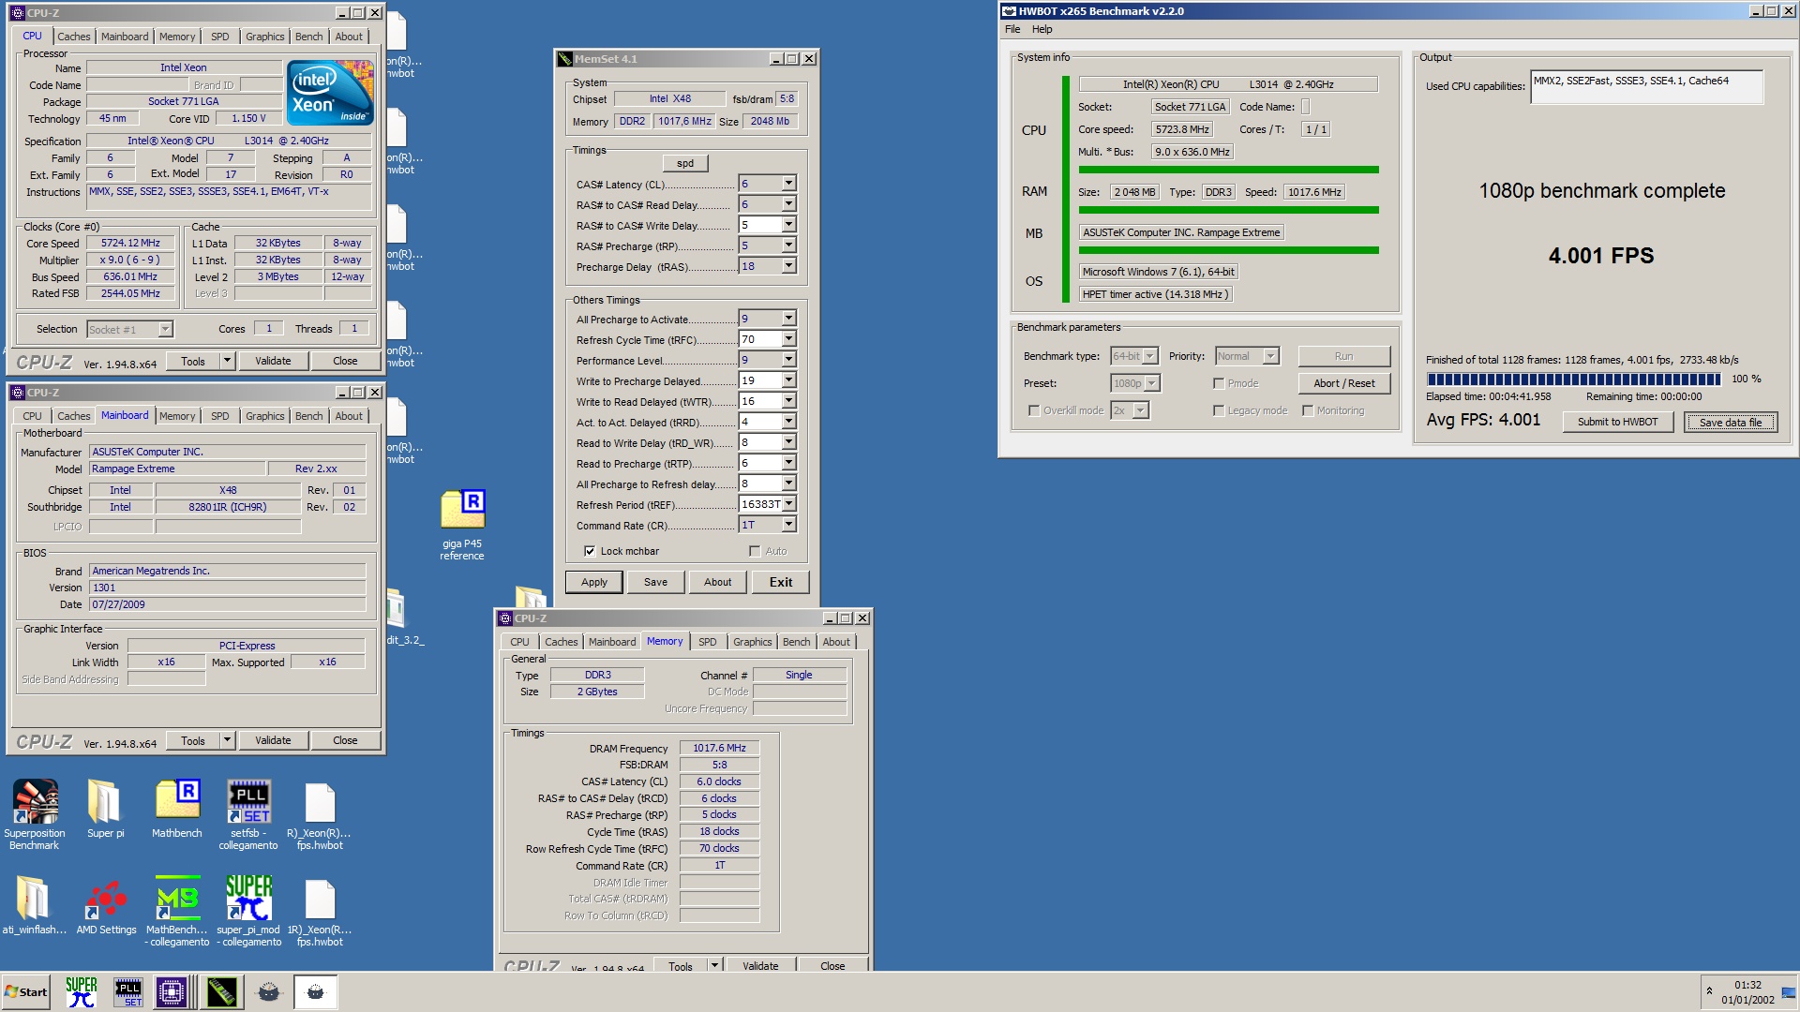Click benchmark progress bar at 100%
Screen dimensions: 1800x1012
pyautogui.click(x=1574, y=379)
